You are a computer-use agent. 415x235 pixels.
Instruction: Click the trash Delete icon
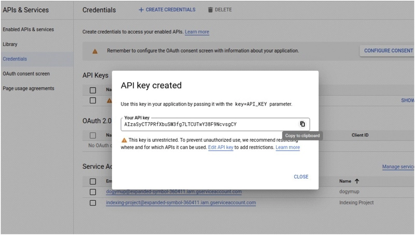[x=211, y=10]
